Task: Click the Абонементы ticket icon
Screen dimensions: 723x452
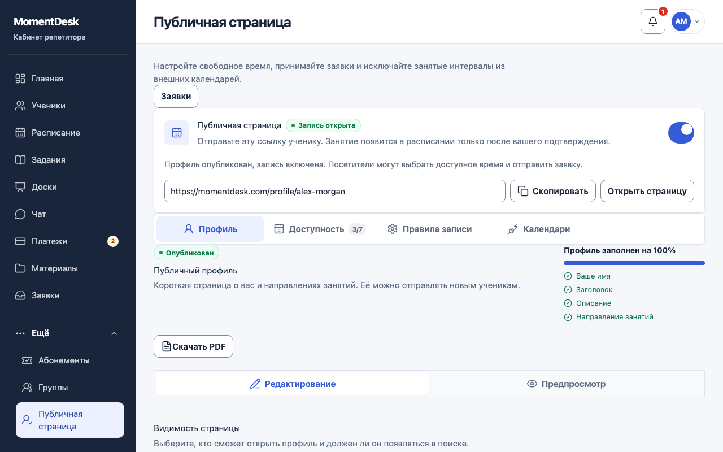Action: coord(27,360)
